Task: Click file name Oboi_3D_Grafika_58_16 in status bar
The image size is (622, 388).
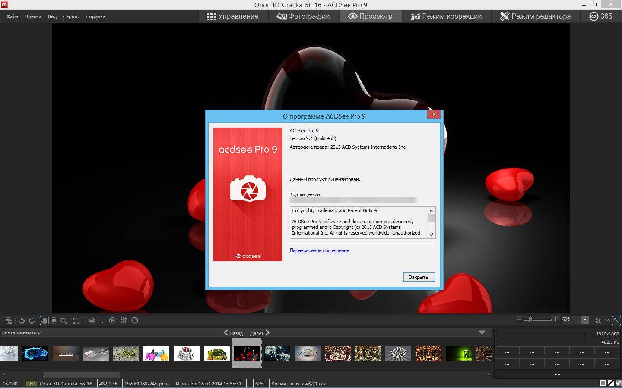Action: pos(66,383)
